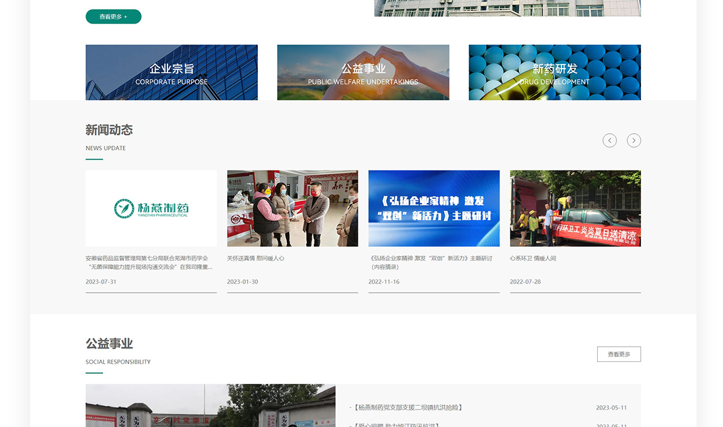Click the next news arrow icon
723x427 pixels.
634,140
